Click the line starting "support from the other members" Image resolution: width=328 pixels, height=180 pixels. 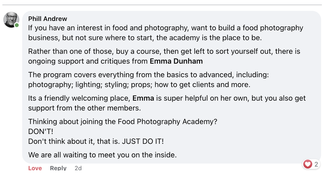pos(84,108)
